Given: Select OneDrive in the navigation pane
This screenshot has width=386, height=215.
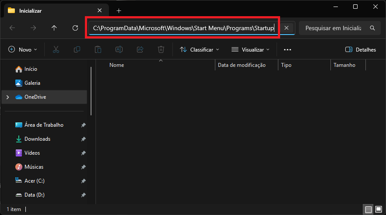Looking at the screenshot, I should 44,97.
